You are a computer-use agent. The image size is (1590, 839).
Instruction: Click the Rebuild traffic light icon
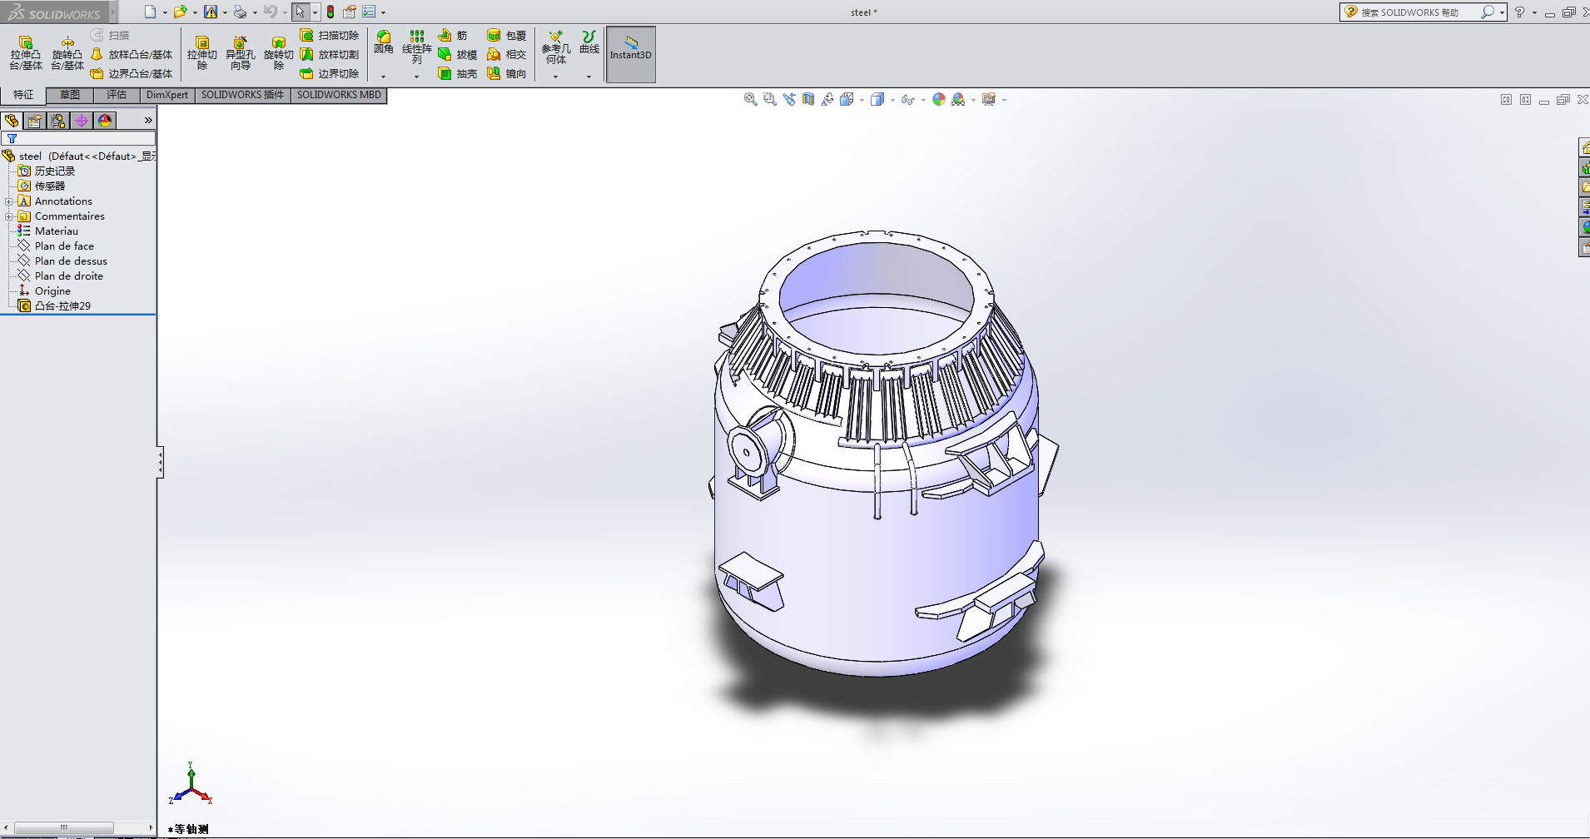pos(330,12)
